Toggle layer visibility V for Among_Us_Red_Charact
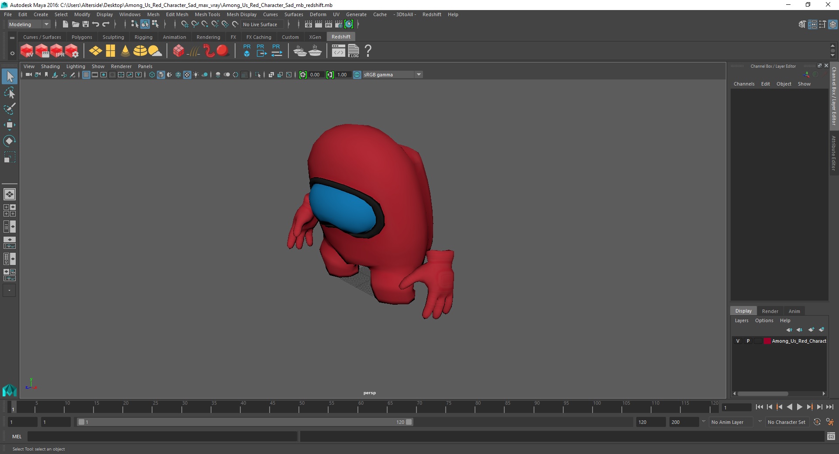Image resolution: width=839 pixels, height=454 pixels. (x=738, y=341)
